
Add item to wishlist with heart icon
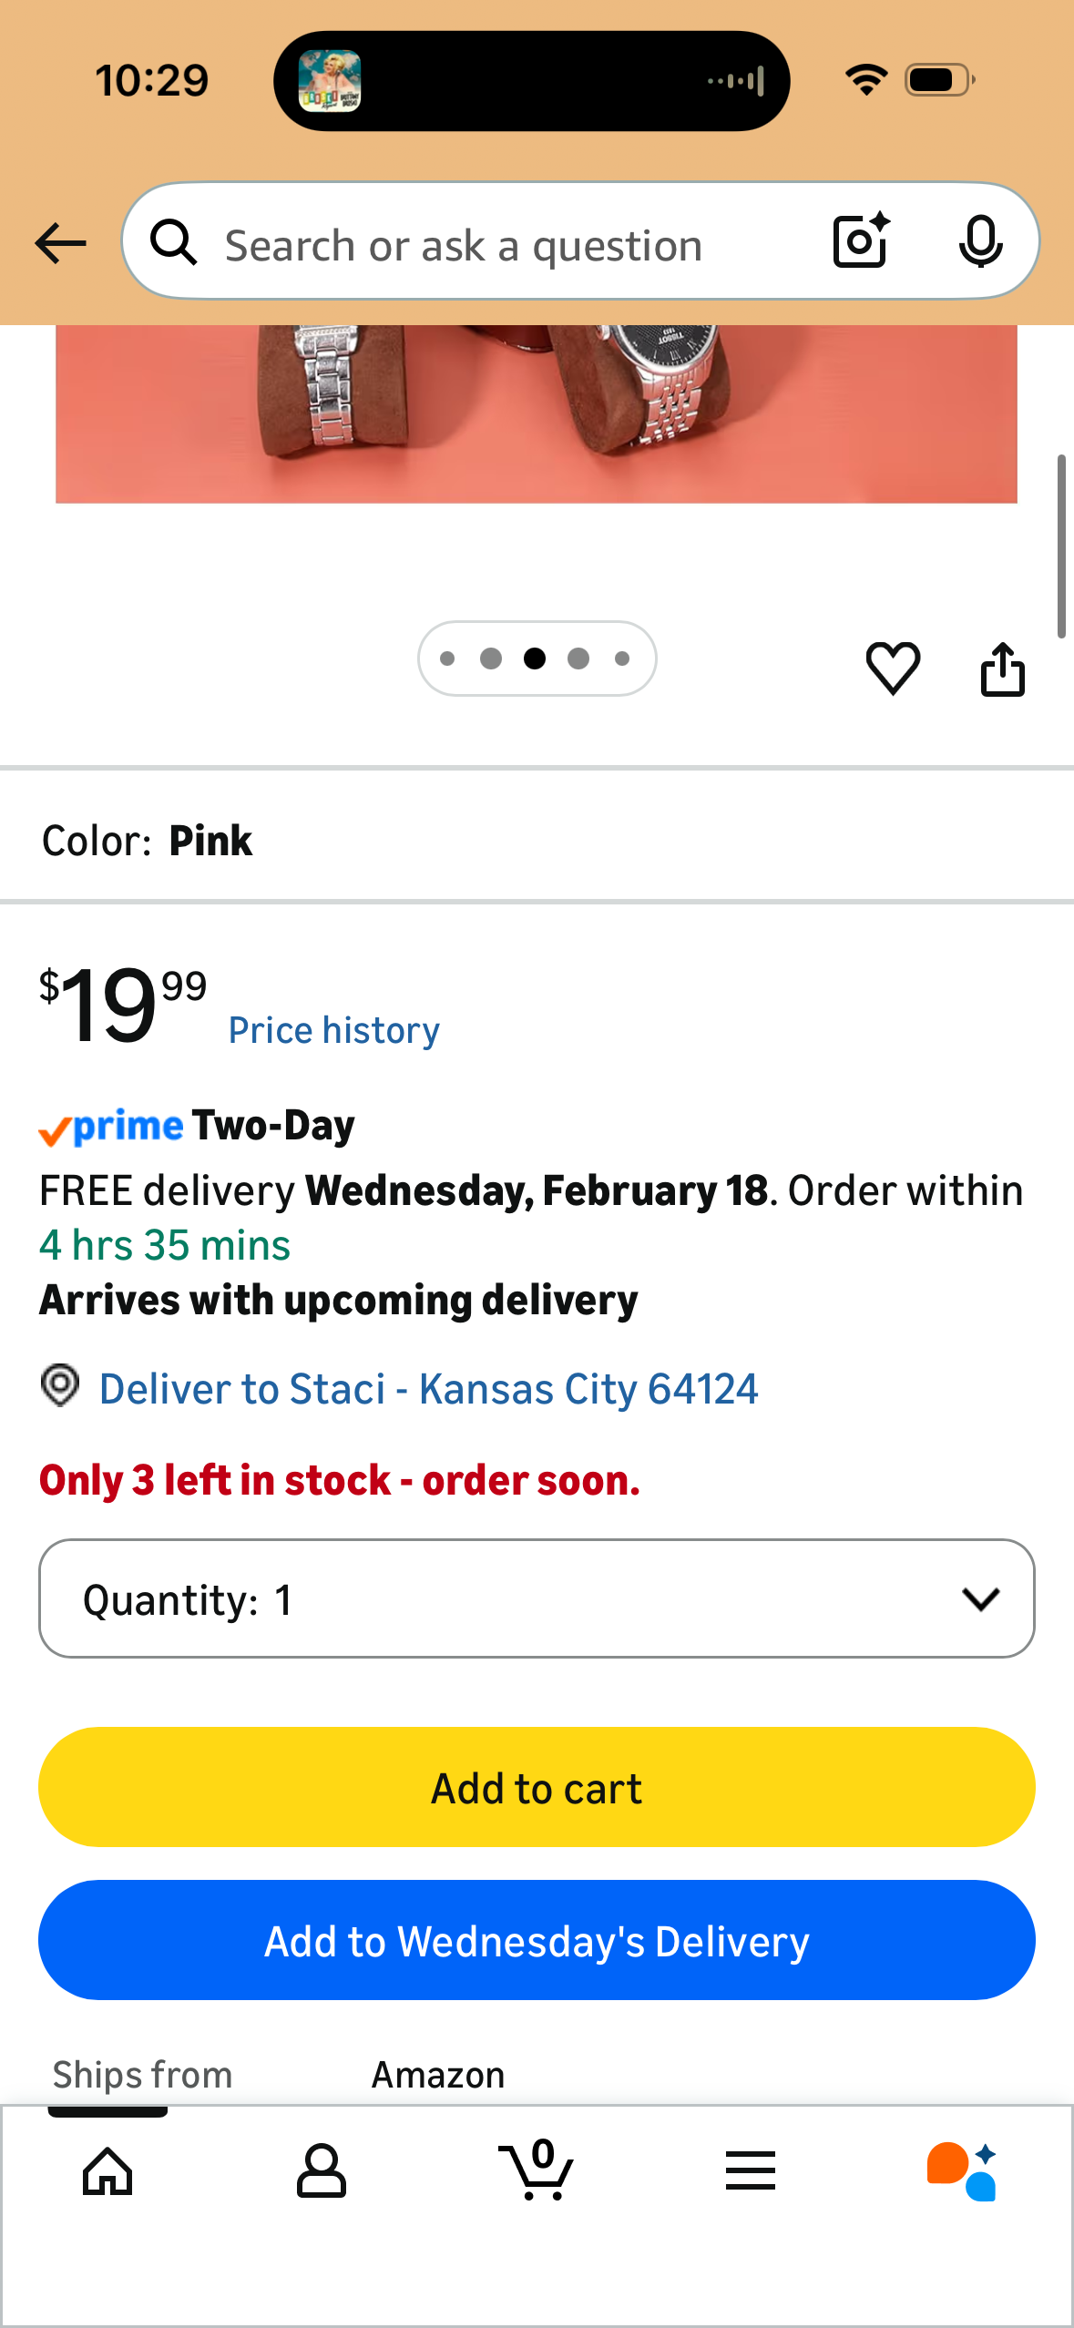click(x=893, y=669)
